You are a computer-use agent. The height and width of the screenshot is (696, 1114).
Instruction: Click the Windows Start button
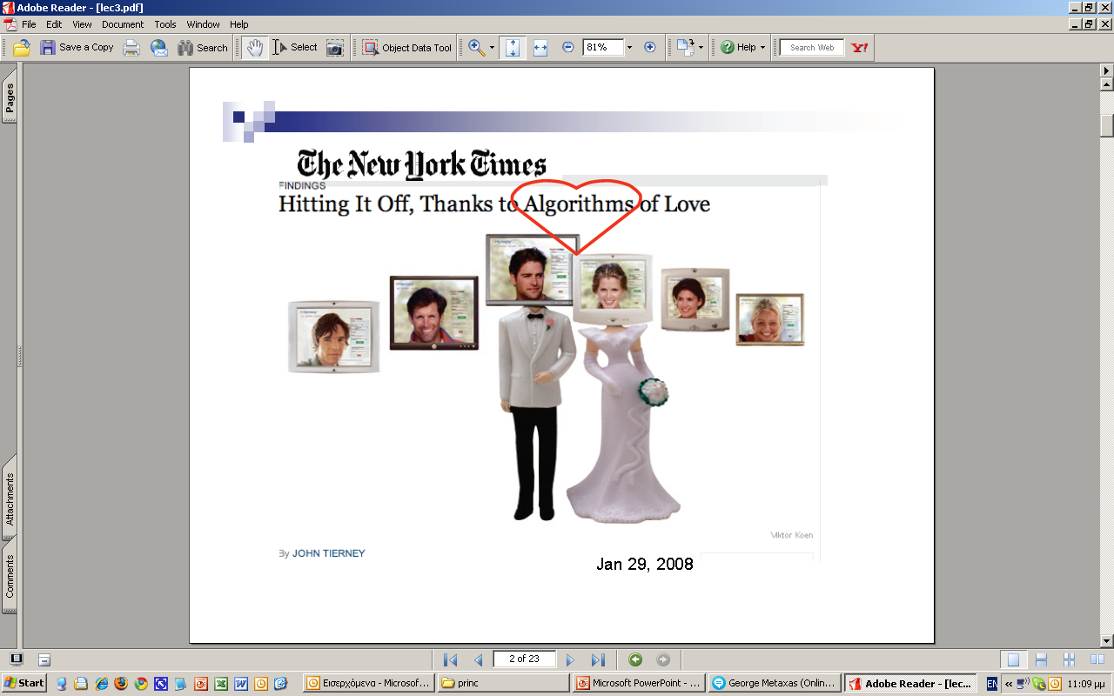point(24,683)
